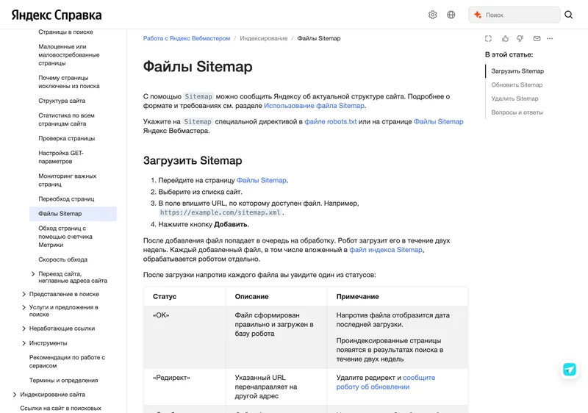Click the thumbs down dislike icon

click(520, 38)
